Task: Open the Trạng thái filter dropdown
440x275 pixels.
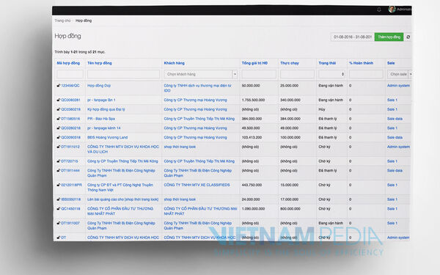Action: click(x=331, y=74)
